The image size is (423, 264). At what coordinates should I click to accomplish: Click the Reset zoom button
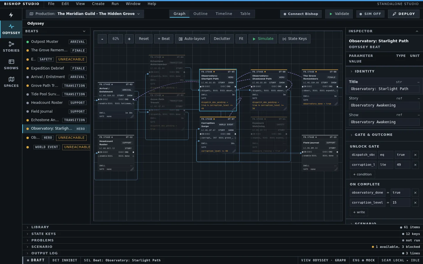(x=144, y=39)
